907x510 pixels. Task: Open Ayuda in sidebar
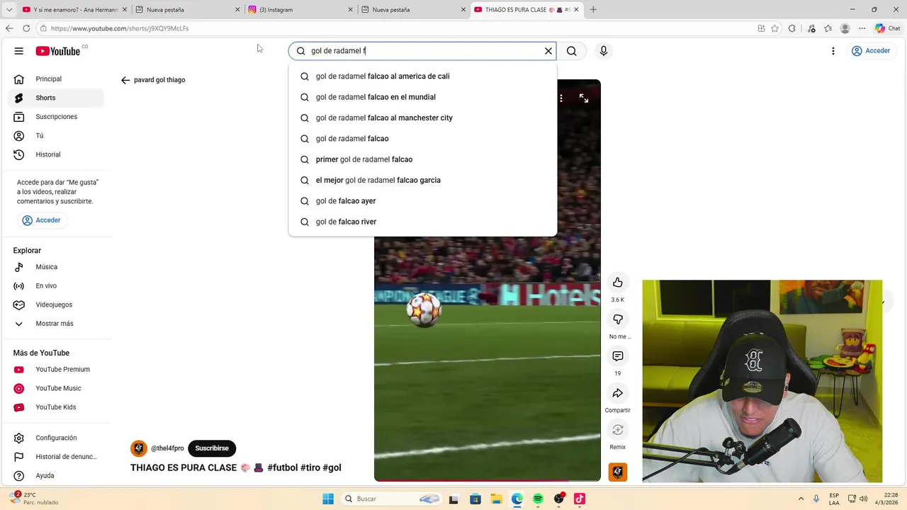(x=57, y=475)
